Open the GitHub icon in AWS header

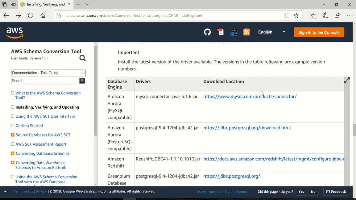click(x=207, y=32)
